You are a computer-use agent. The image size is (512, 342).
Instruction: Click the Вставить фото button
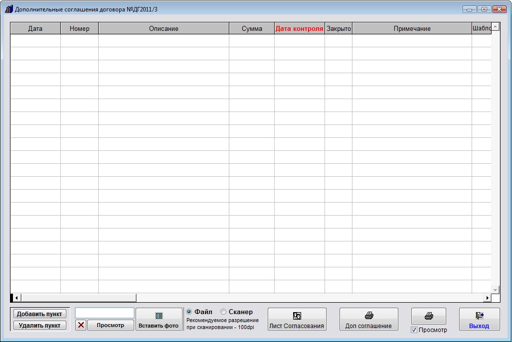point(159,319)
